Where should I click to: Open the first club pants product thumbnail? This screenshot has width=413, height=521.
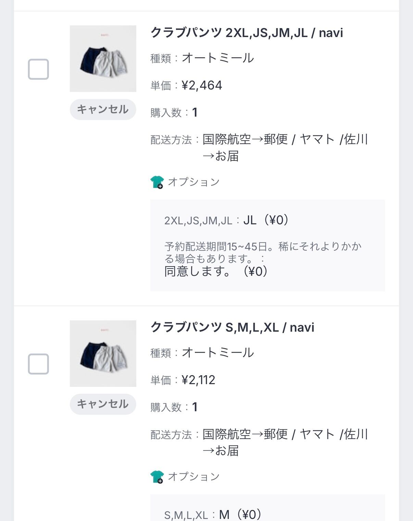pos(103,59)
